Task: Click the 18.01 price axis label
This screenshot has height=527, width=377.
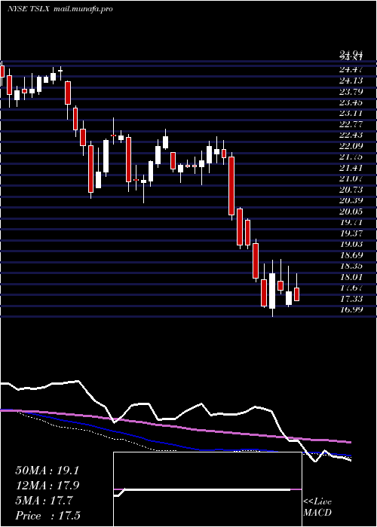Action: click(351, 277)
